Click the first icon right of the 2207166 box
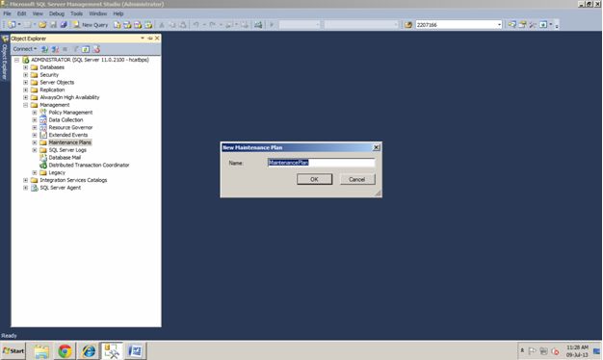The width and height of the screenshot is (603, 360). [x=511, y=25]
